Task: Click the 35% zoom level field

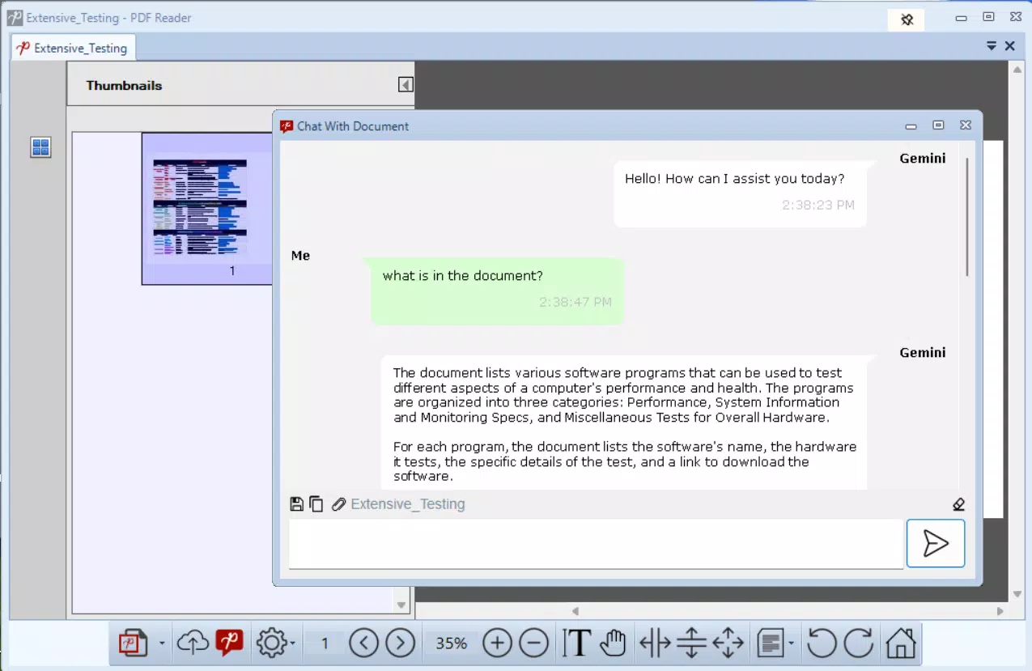Action: 451,643
